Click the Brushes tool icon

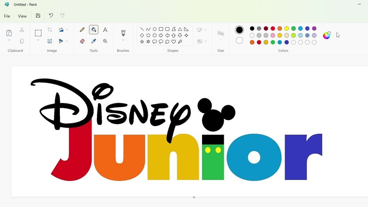[123, 33]
